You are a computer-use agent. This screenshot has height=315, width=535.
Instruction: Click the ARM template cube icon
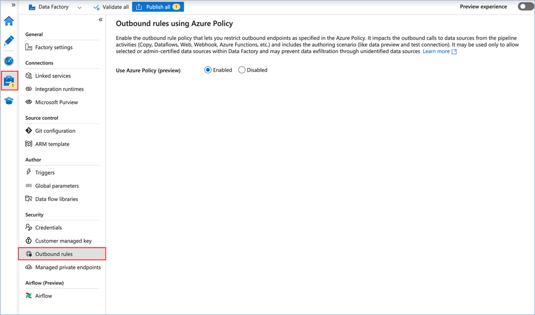coord(29,144)
